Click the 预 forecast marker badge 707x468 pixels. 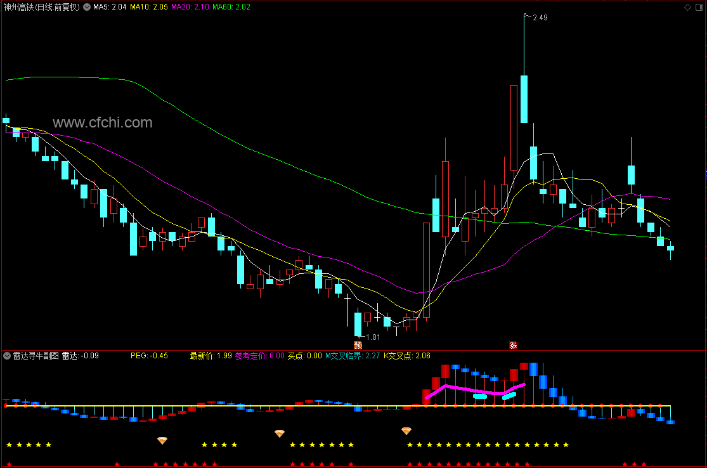(358, 346)
